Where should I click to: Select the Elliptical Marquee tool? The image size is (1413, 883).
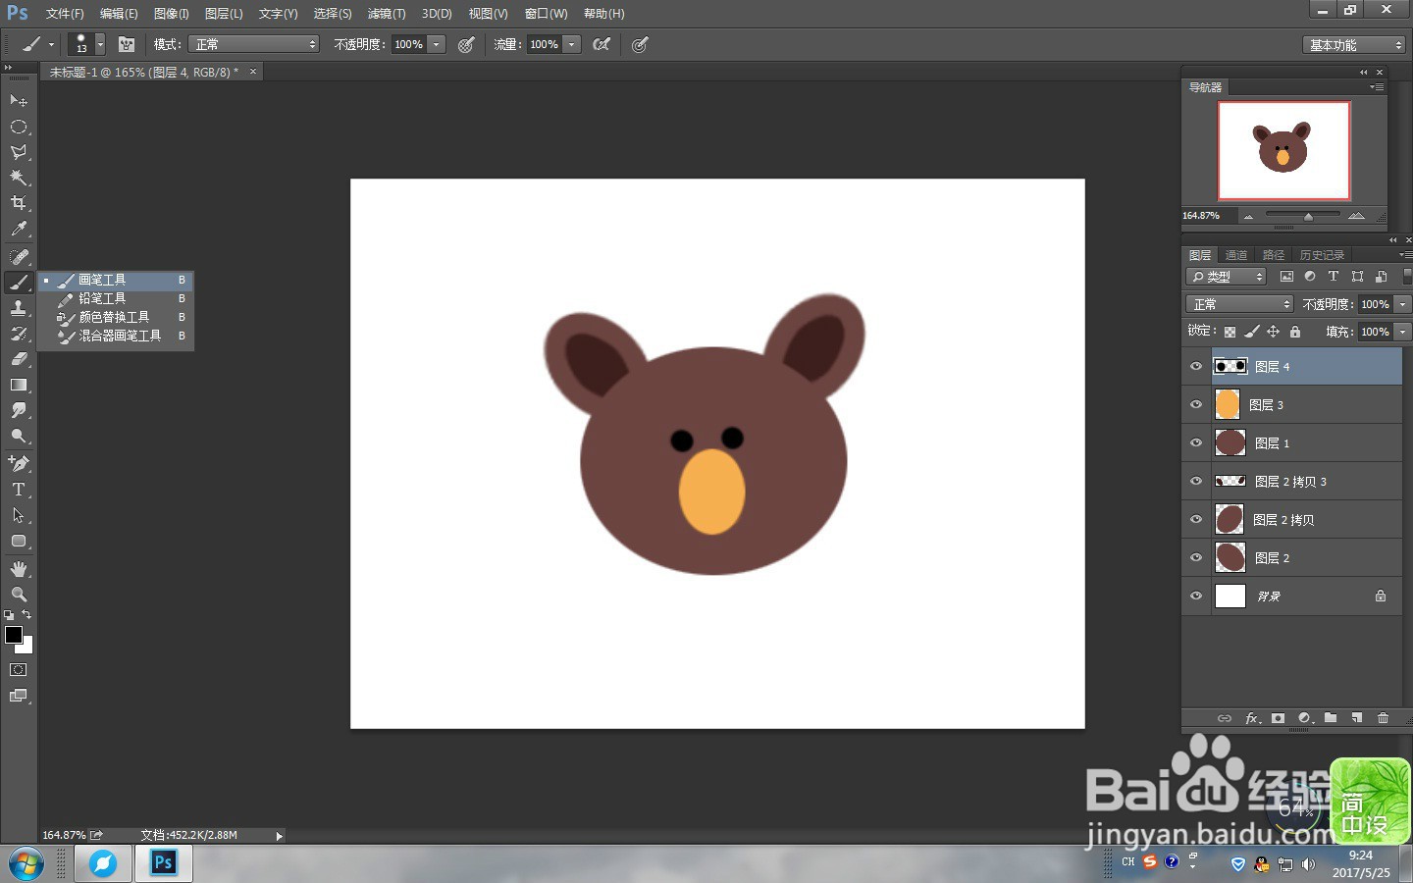coord(19,127)
